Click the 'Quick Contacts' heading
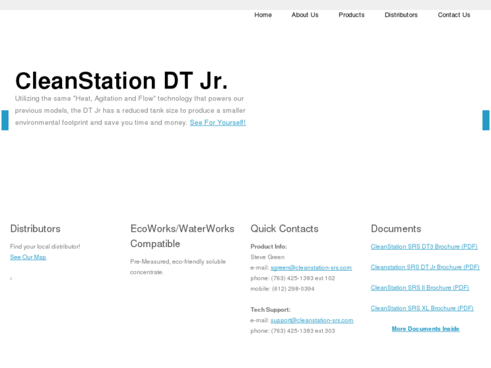Screen dimensions: 491x368 pos(284,229)
